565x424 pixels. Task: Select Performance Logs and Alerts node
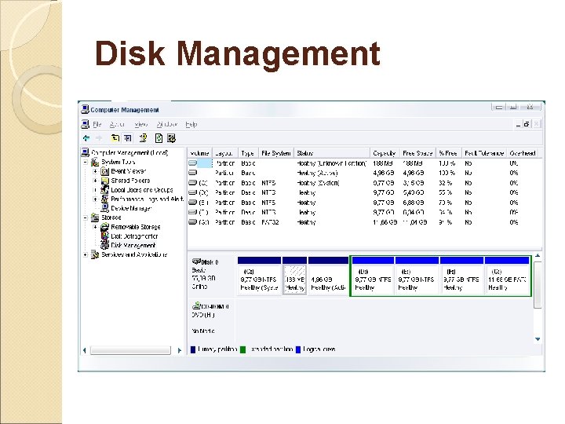pos(147,199)
